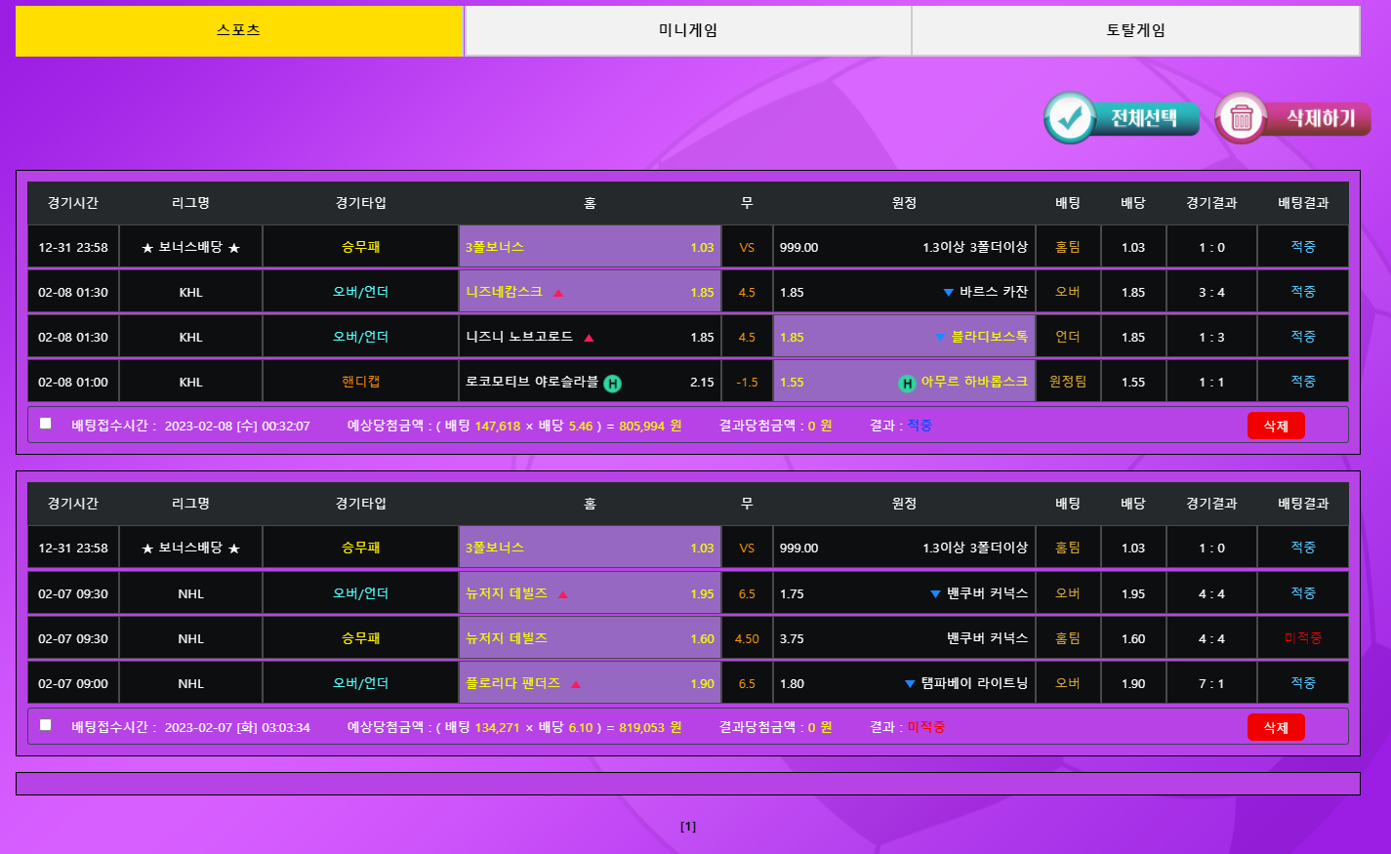
Task: Click red up arrow next to 니즈네캄스크
Action: click(x=558, y=293)
